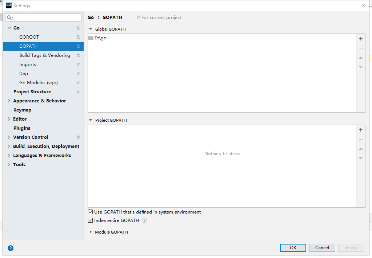This screenshot has width=372, height=258.
Task: Click the Apply button
Action: [x=351, y=247]
